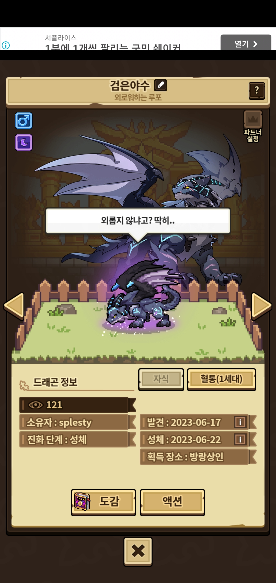276x583 pixels.
Task: Tap the ad info circle icon
Action: [x=6, y=46]
